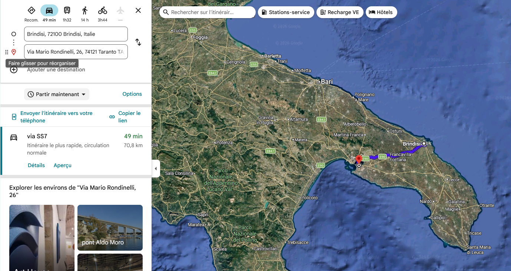Click the Gallipoli label on map
The width and height of the screenshot is (511, 271).
(439, 218)
